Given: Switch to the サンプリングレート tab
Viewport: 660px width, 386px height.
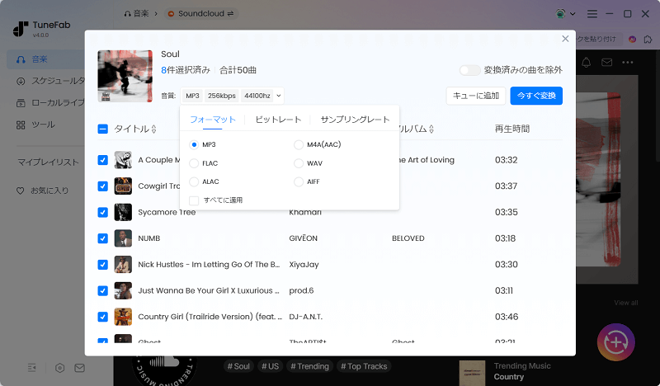Looking at the screenshot, I should pyautogui.click(x=355, y=120).
